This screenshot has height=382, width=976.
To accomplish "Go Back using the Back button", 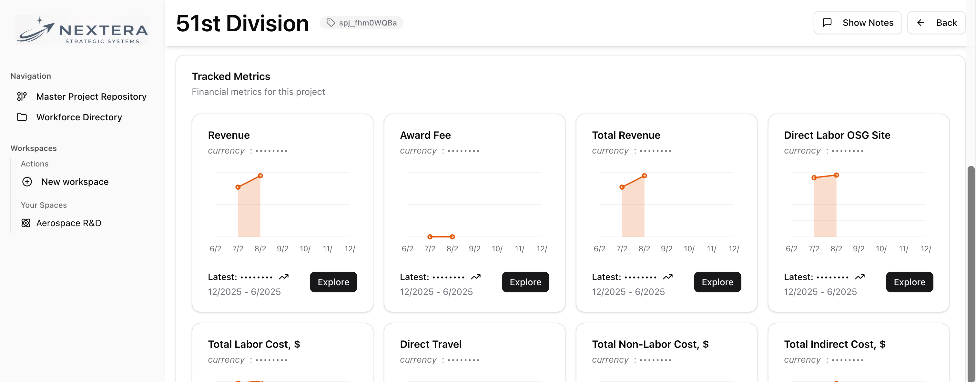I will click(936, 23).
